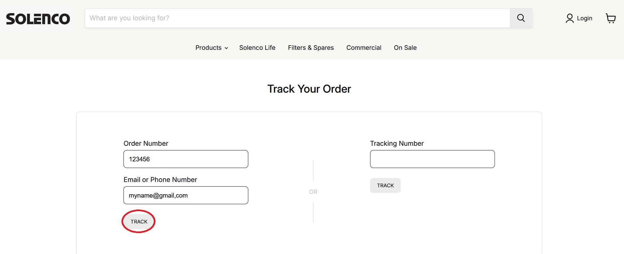Click the user account icon
This screenshot has height=254, width=624.
[x=569, y=18]
